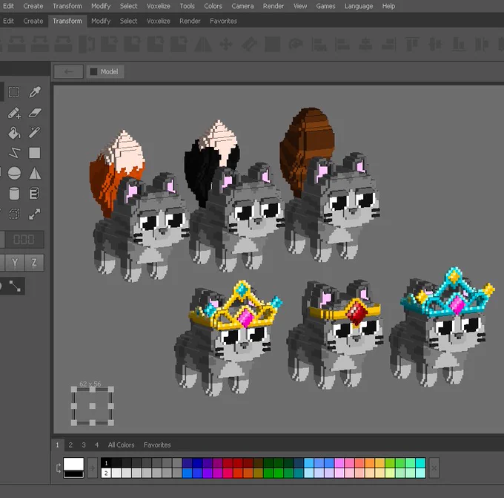Pick a color with the eyedropper tool

(x=35, y=92)
